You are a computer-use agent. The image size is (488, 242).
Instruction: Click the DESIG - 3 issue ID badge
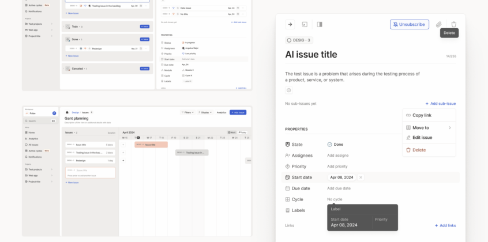pos(299,40)
